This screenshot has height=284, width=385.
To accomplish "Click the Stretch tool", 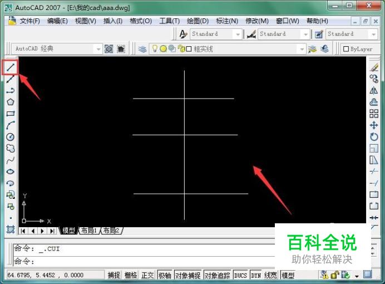I will click(374, 160).
